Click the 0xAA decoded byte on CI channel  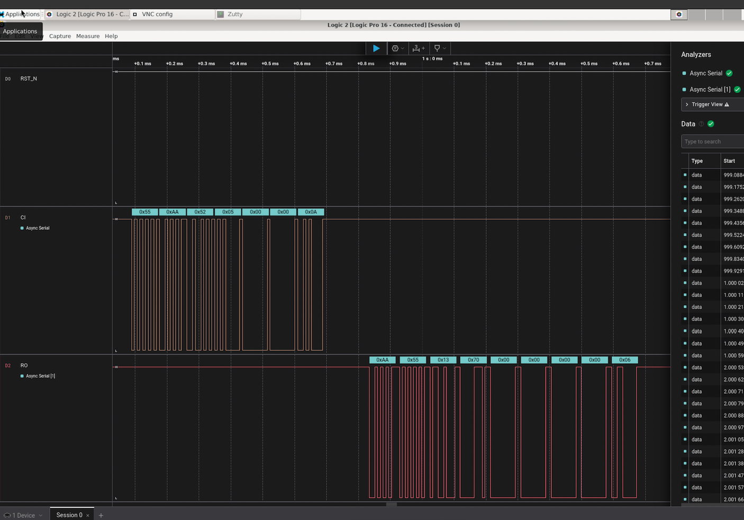point(173,212)
